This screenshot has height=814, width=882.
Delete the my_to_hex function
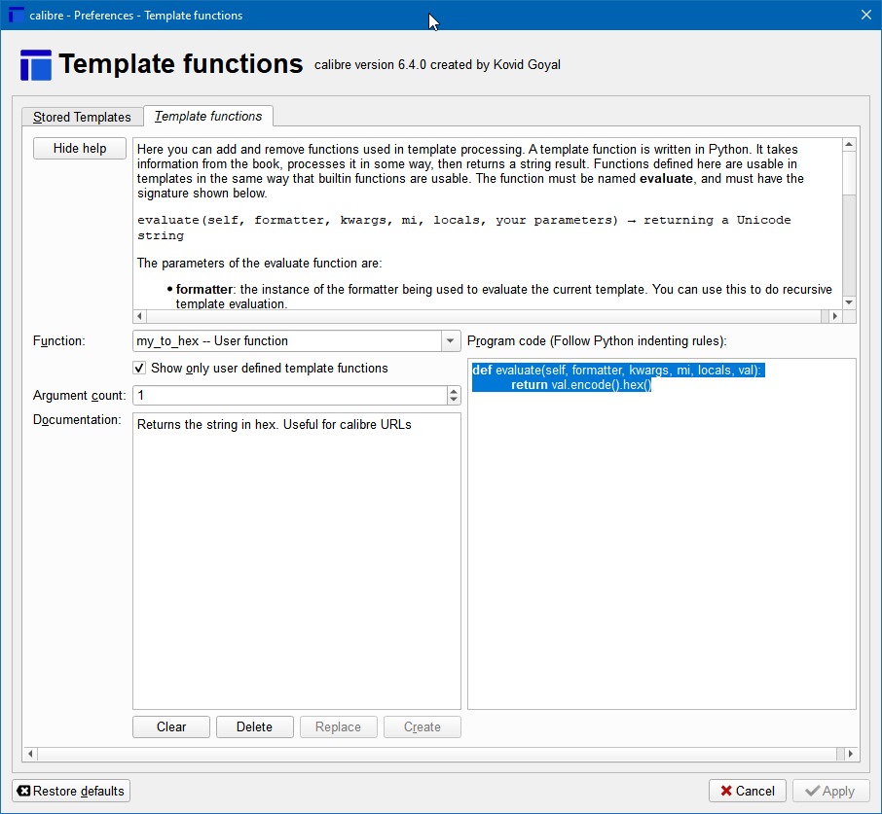pyautogui.click(x=254, y=726)
